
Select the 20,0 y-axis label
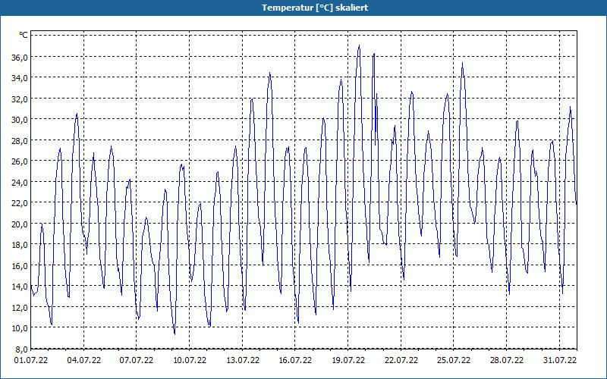pos(20,224)
